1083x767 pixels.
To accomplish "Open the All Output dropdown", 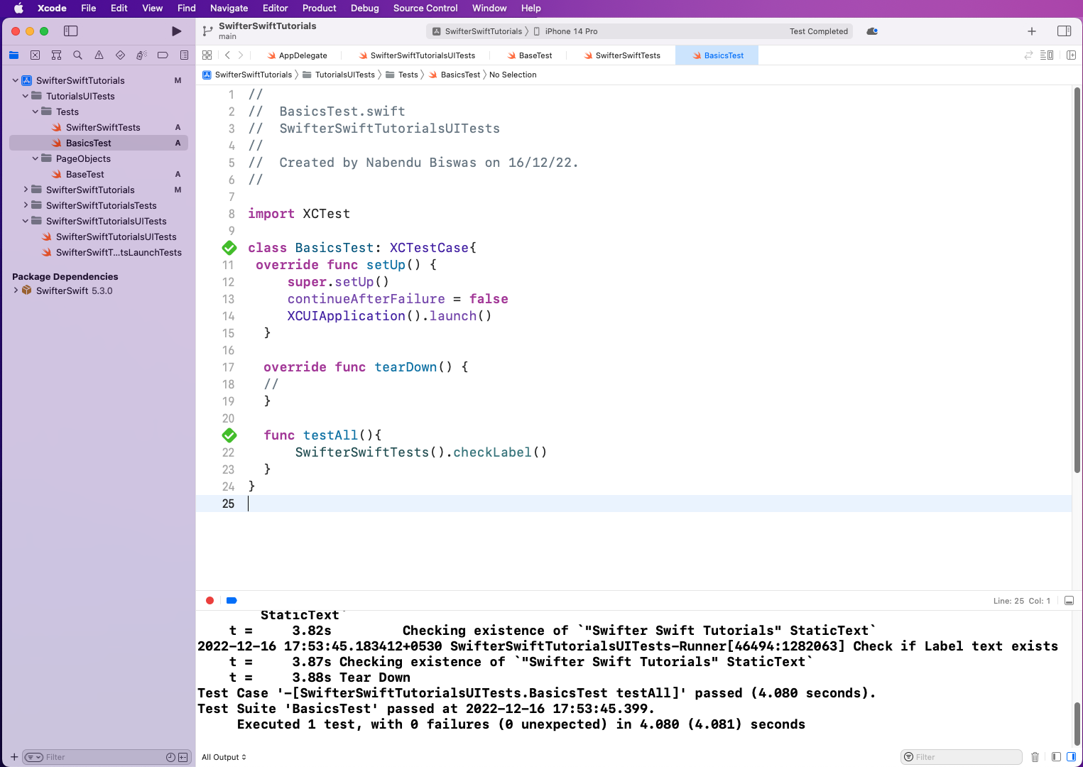I will click(224, 757).
